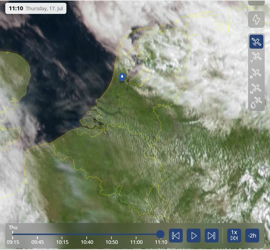This screenshot has width=270, height=250.
Task: Jump timeline to 11:00 marker
Action: point(136,242)
